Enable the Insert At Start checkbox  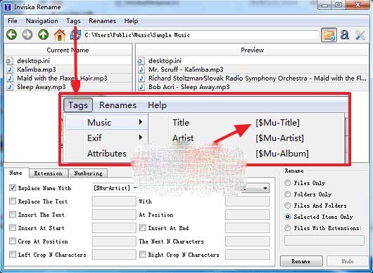(13, 227)
